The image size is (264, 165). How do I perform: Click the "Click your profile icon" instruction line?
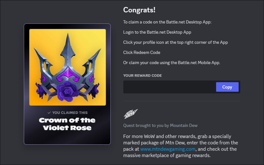point(175,42)
